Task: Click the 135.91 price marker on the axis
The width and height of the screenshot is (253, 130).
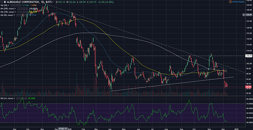Action: [x=249, y=15]
